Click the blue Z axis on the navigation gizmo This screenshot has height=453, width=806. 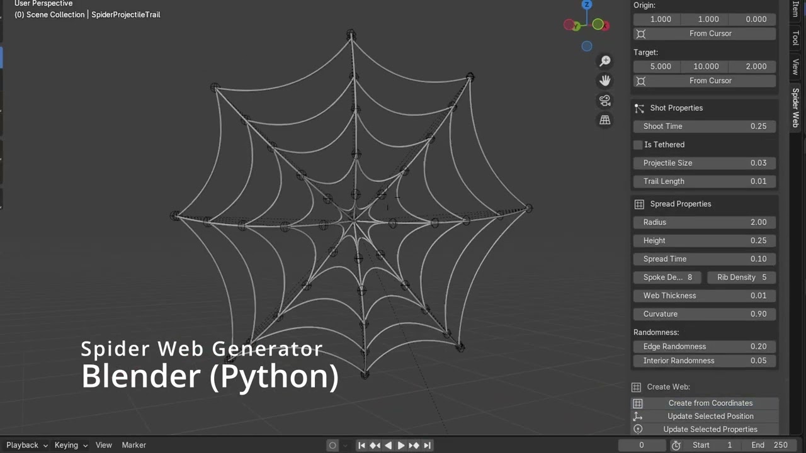click(587, 4)
